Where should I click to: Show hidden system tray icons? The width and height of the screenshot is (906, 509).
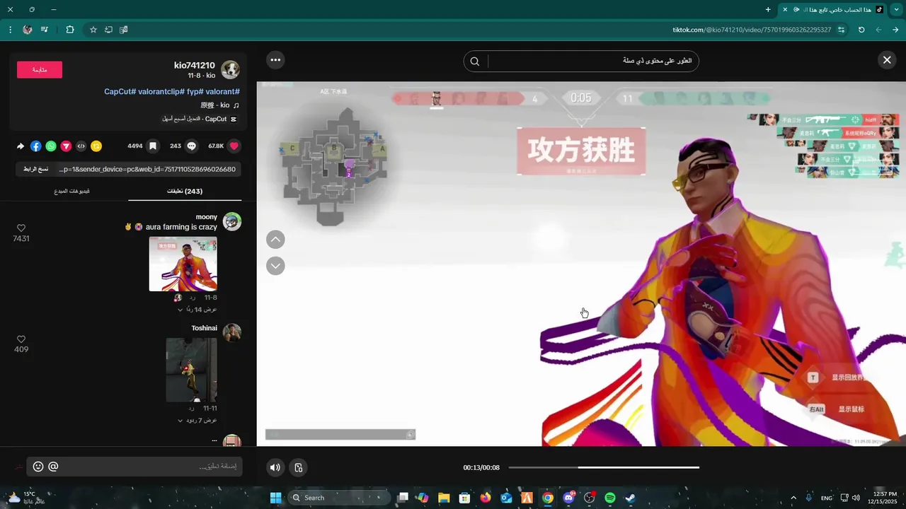(793, 498)
